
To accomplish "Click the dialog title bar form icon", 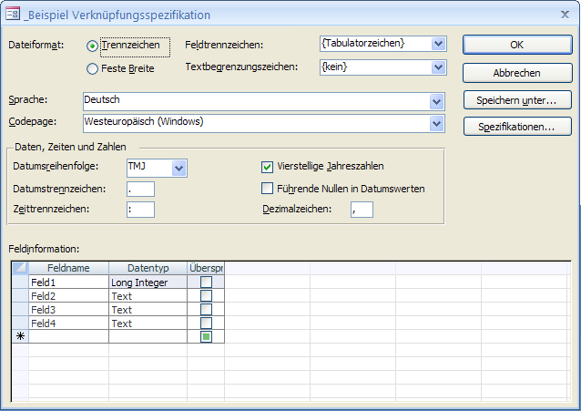I will click(14, 15).
